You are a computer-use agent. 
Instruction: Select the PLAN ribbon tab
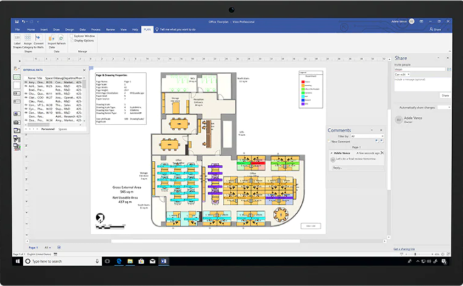tap(147, 29)
